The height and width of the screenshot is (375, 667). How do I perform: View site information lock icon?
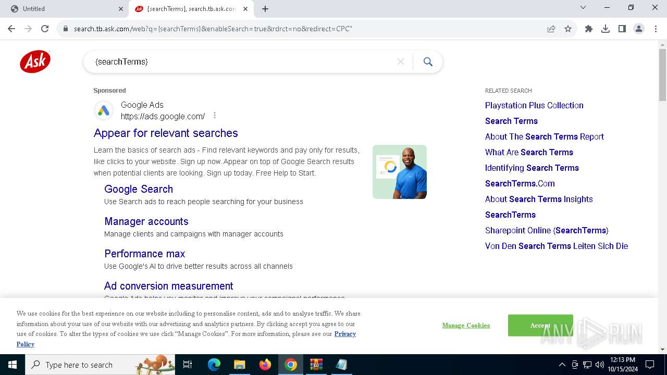click(66, 29)
